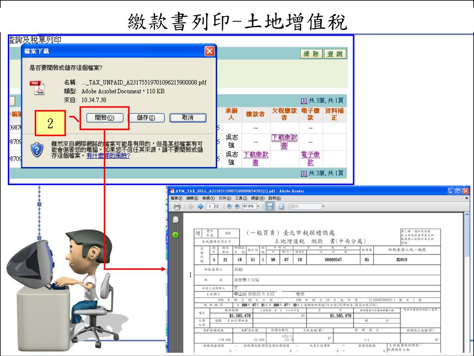Open the 說明(H) menu
The image size is (474, 356).
(x=274, y=198)
